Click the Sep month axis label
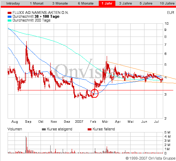The width and height of the screenshot is (176, 161). pyautogui.click(x=28, y=122)
